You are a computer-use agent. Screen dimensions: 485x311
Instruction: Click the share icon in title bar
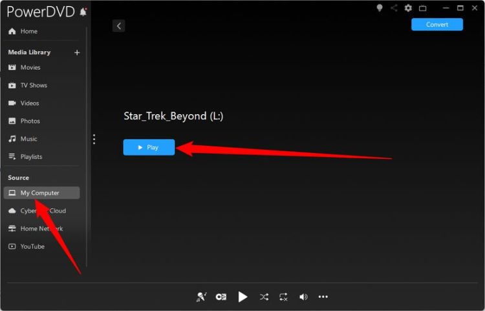click(x=394, y=8)
